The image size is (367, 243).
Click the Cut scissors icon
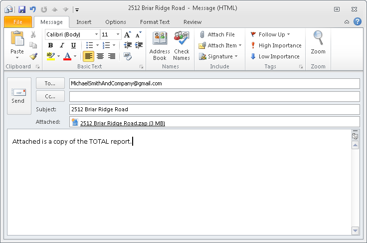pos(33,34)
